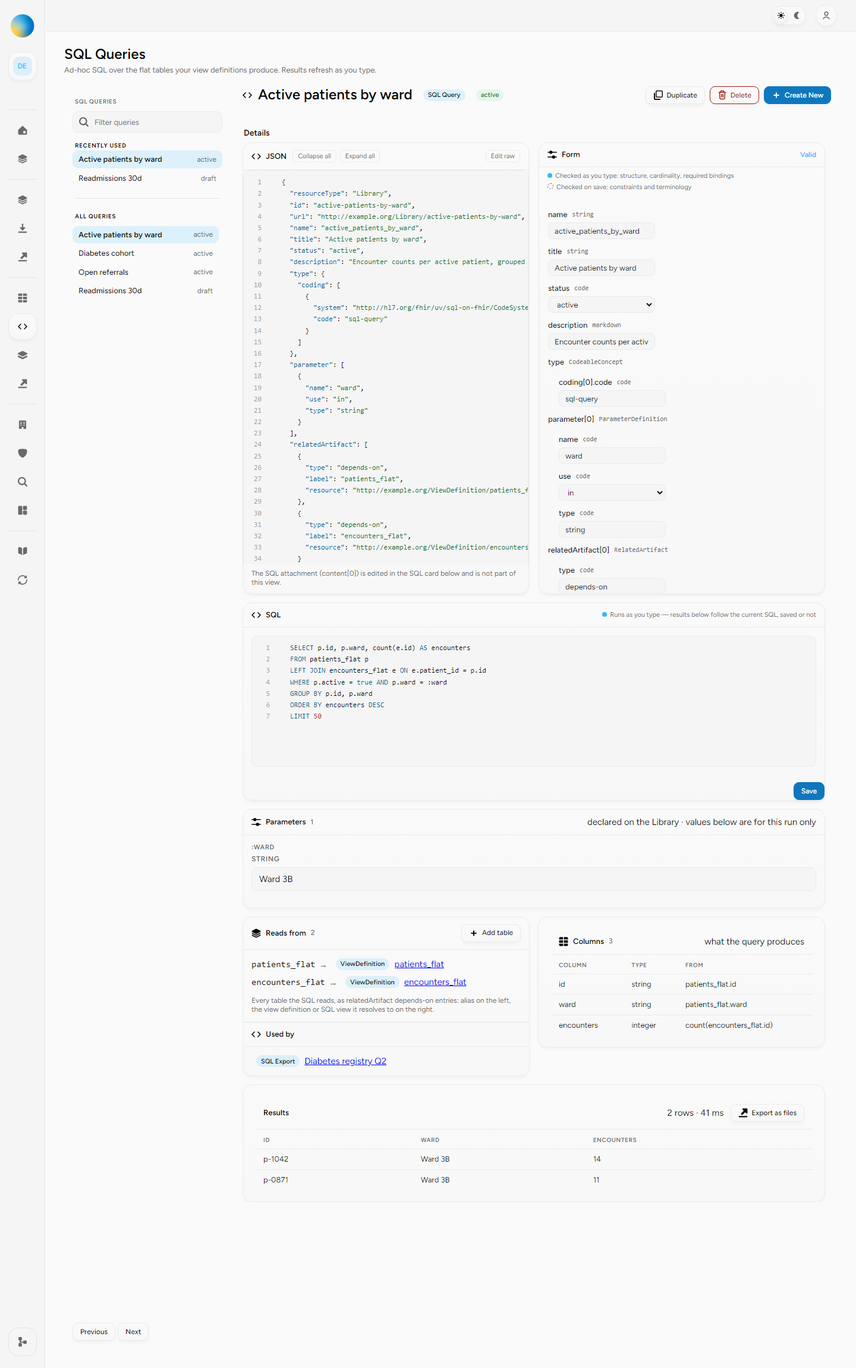This screenshot has height=1368, width=856.
Task: Click the p-0871 result cell
Action: click(x=276, y=1180)
